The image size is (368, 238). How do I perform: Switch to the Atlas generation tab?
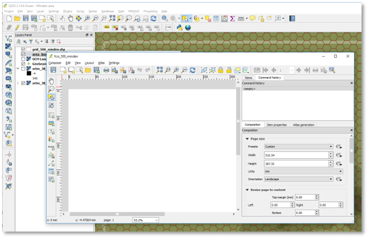(303, 125)
